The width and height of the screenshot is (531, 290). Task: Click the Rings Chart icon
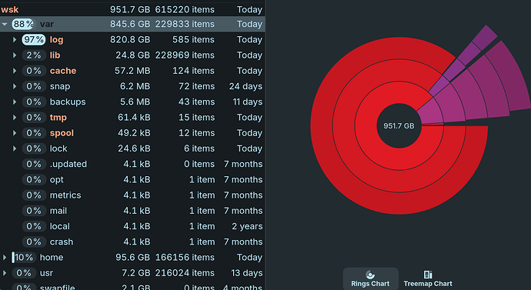[x=370, y=275]
